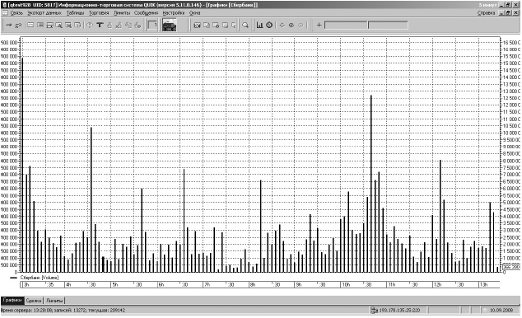The height and width of the screenshot is (318, 522).
Task: Click the zoom in circle-plus icon
Action: point(291,26)
